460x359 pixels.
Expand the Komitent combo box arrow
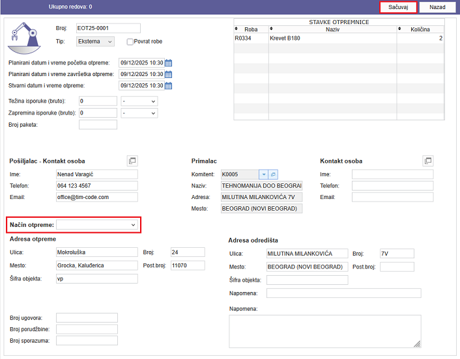263,174
